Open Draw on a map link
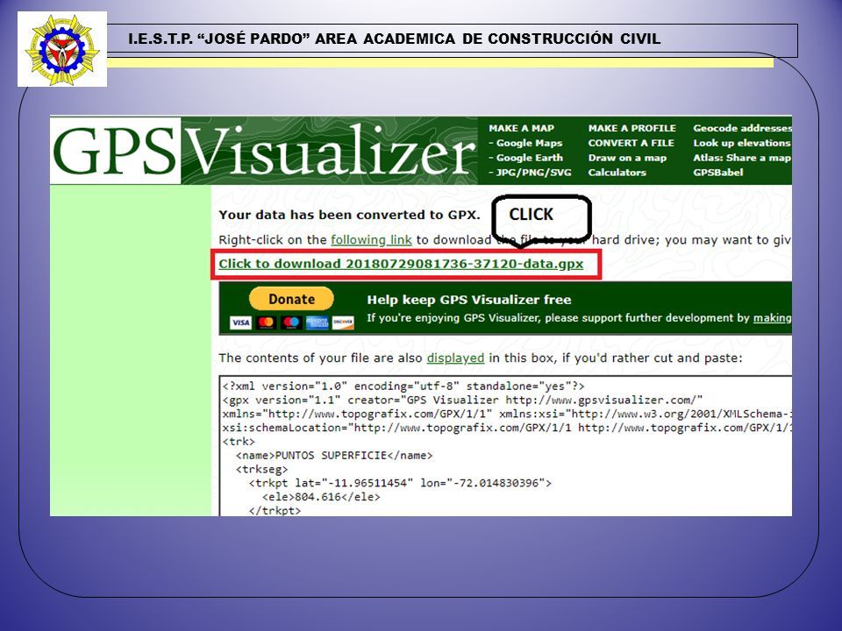This screenshot has width=842, height=631. coord(626,158)
